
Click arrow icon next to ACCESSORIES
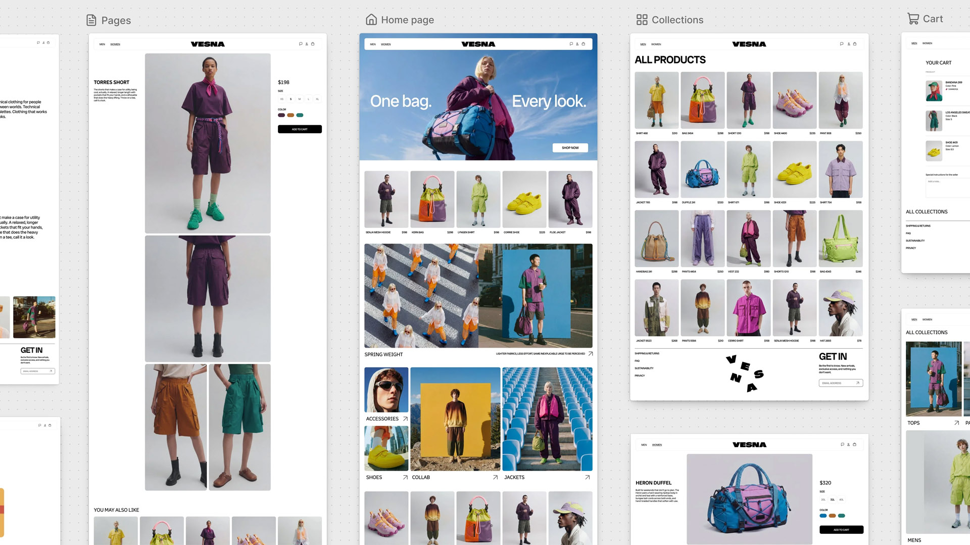click(405, 419)
